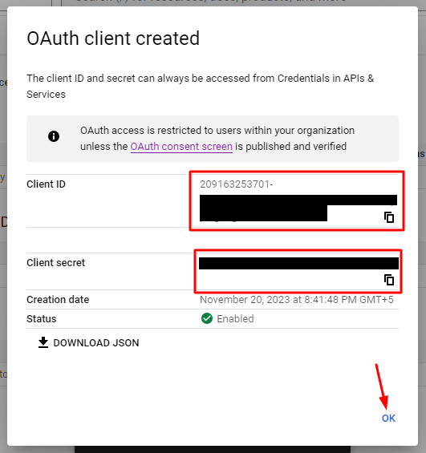The image size is (426, 453).
Task: Click the Creation date label
Action: point(58,300)
